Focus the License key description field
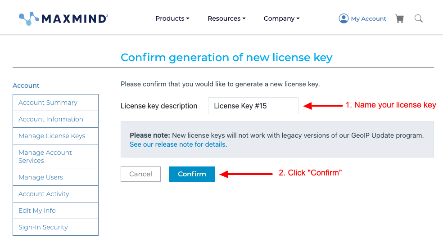The width and height of the screenshot is (443, 238). (x=253, y=106)
